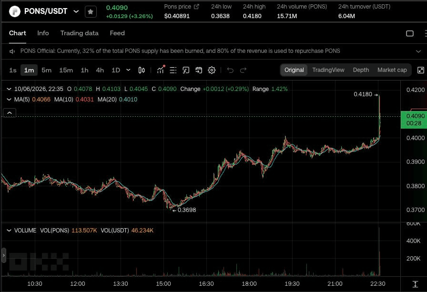Collapse the OHLC data row chevron

[9, 89]
